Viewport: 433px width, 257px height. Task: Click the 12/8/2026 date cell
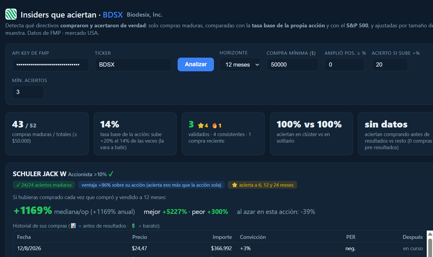29,248
